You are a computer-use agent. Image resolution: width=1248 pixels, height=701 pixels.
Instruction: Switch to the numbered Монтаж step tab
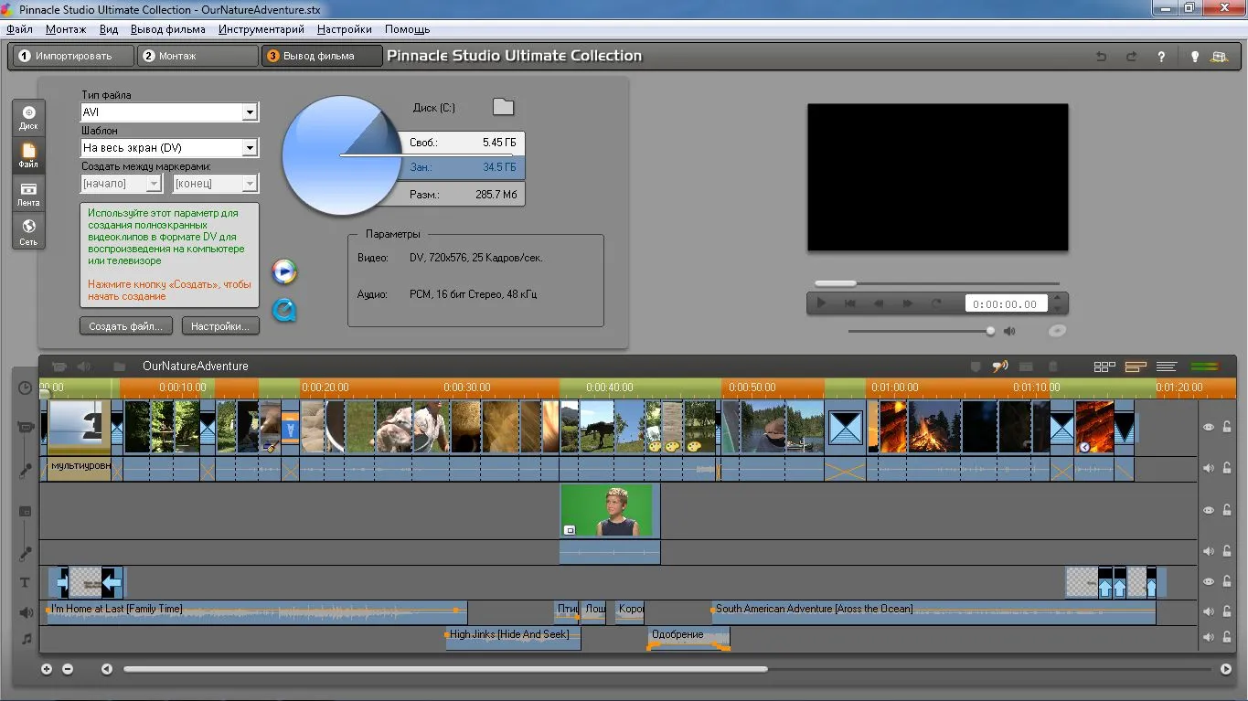point(198,56)
